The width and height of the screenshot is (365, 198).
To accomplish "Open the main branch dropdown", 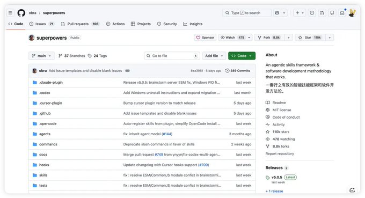I will pyautogui.click(x=42, y=56).
